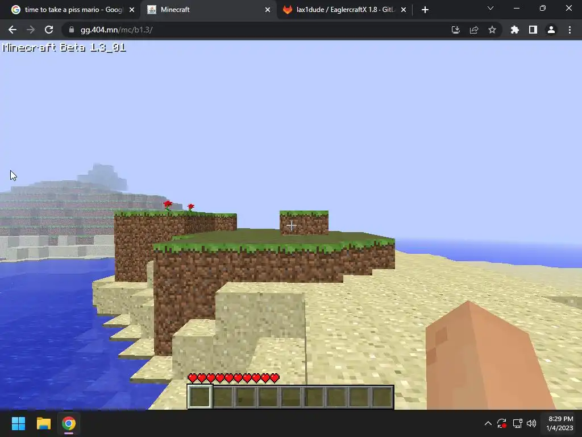Show hidden system tray icons
The height and width of the screenshot is (437, 582).
[488, 423]
